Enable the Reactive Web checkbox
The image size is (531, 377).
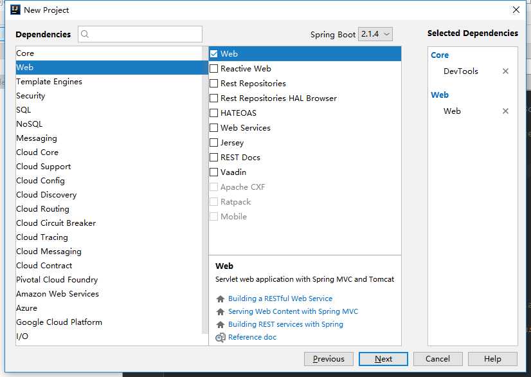point(213,68)
